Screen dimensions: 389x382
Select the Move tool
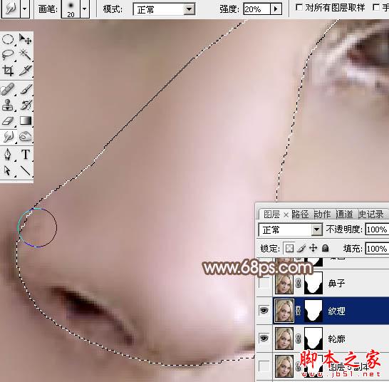coord(25,39)
